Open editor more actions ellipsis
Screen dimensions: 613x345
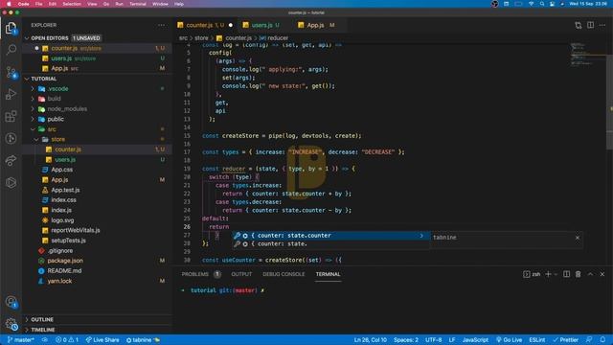602,25
